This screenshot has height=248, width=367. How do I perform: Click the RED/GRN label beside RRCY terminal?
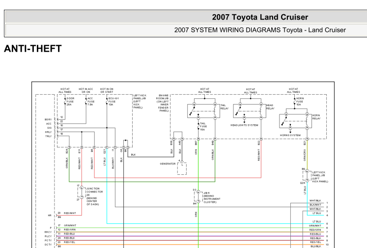pyautogui.click(x=70, y=230)
